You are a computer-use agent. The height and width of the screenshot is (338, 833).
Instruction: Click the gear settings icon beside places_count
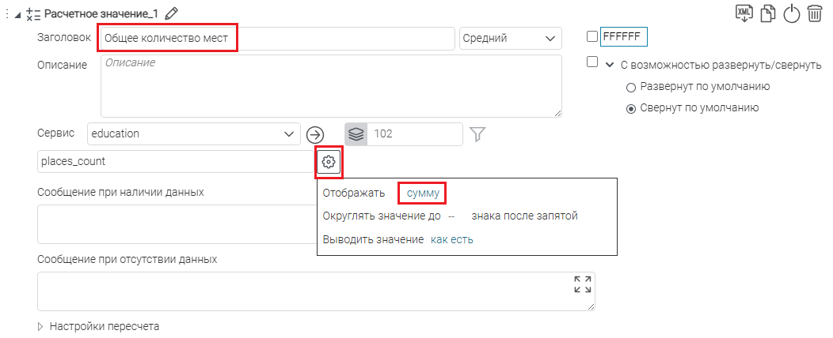329,162
